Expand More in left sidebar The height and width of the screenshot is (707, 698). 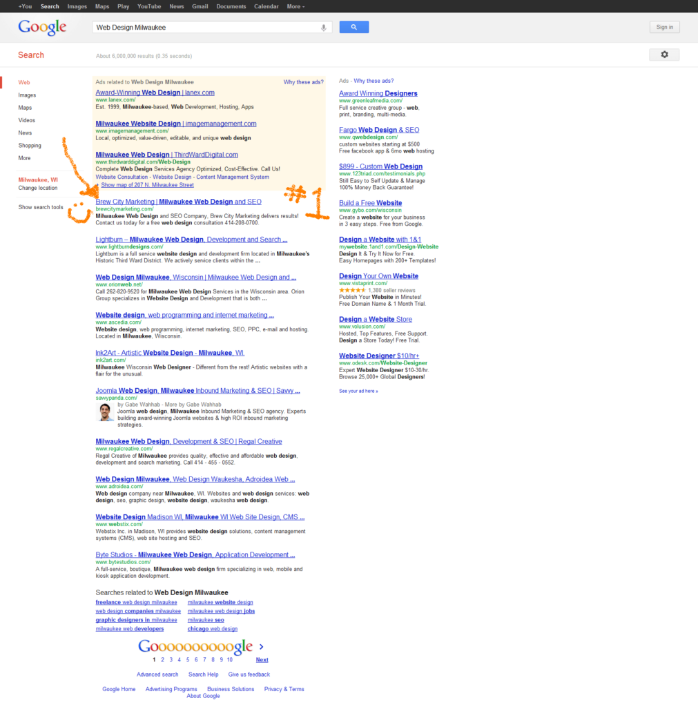(24, 158)
